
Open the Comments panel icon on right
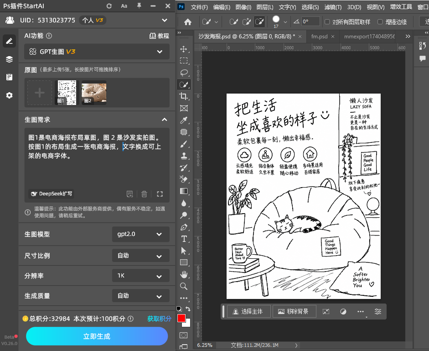[422, 58]
